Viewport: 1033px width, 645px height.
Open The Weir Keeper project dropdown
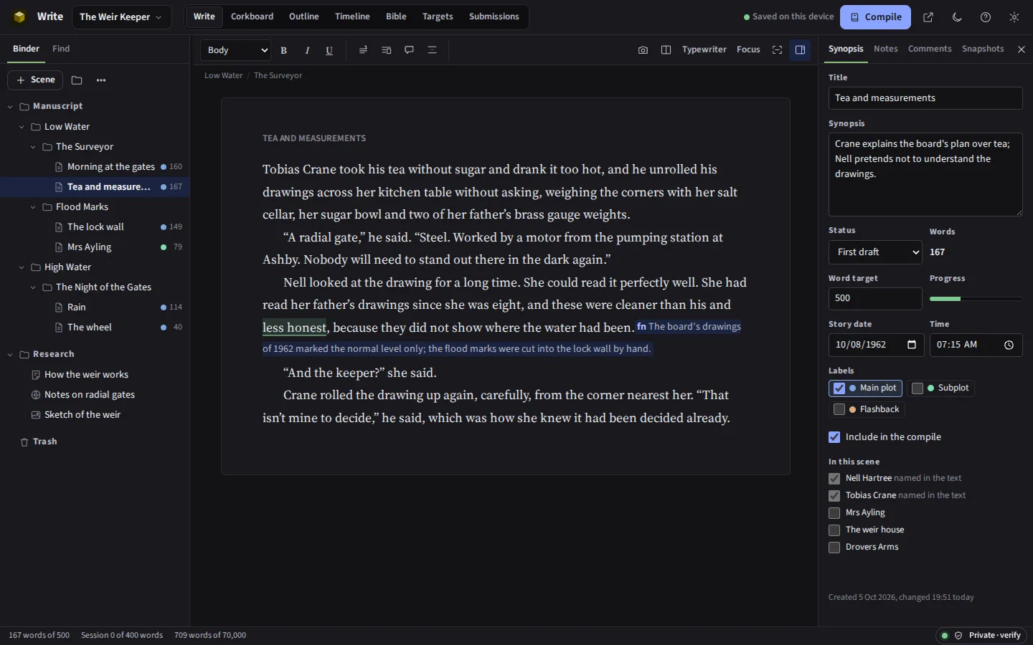pyautogui.click(x=122, y=17)
